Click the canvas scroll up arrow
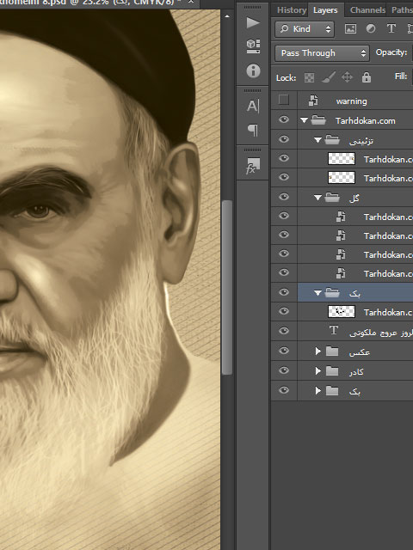This screenshot has height=550, width=413. pos(227,16)
